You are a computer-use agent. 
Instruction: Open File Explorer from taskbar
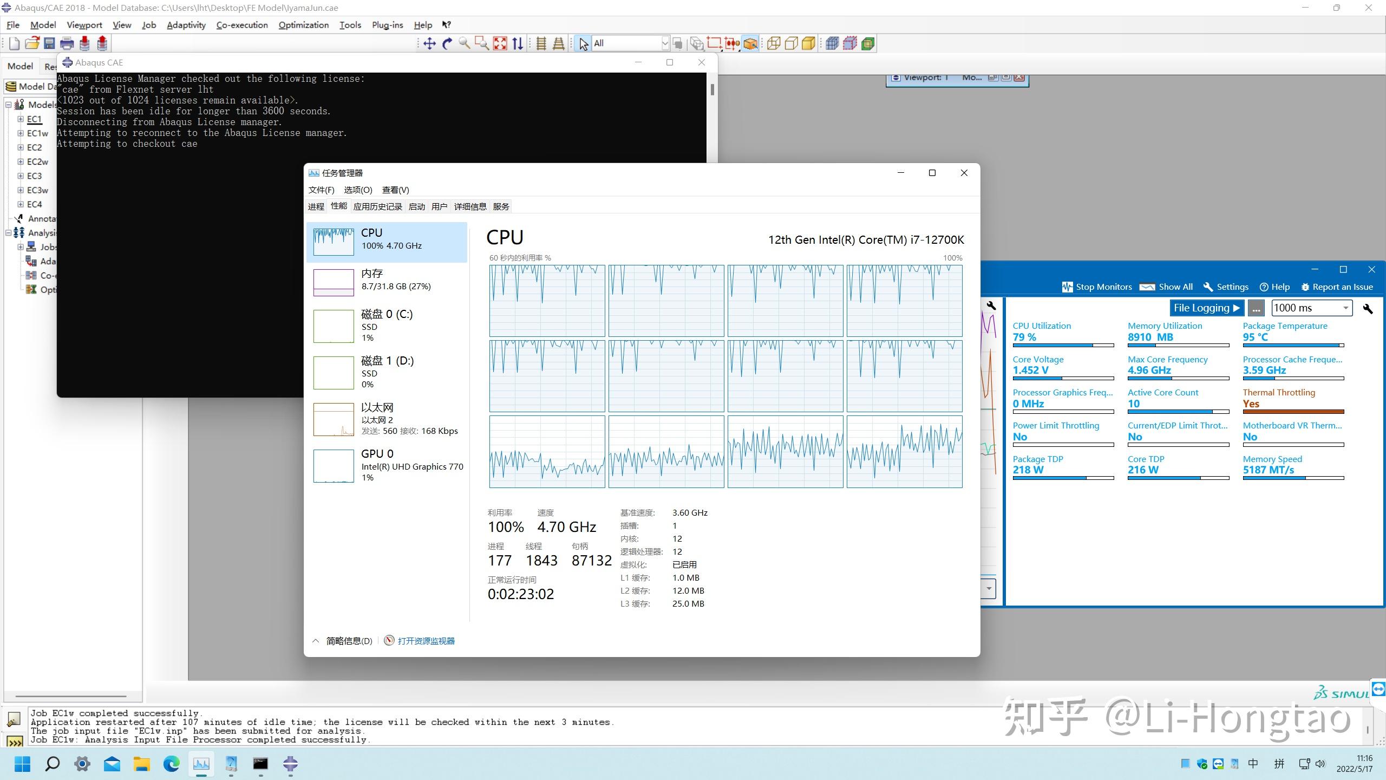pos(142,764)
